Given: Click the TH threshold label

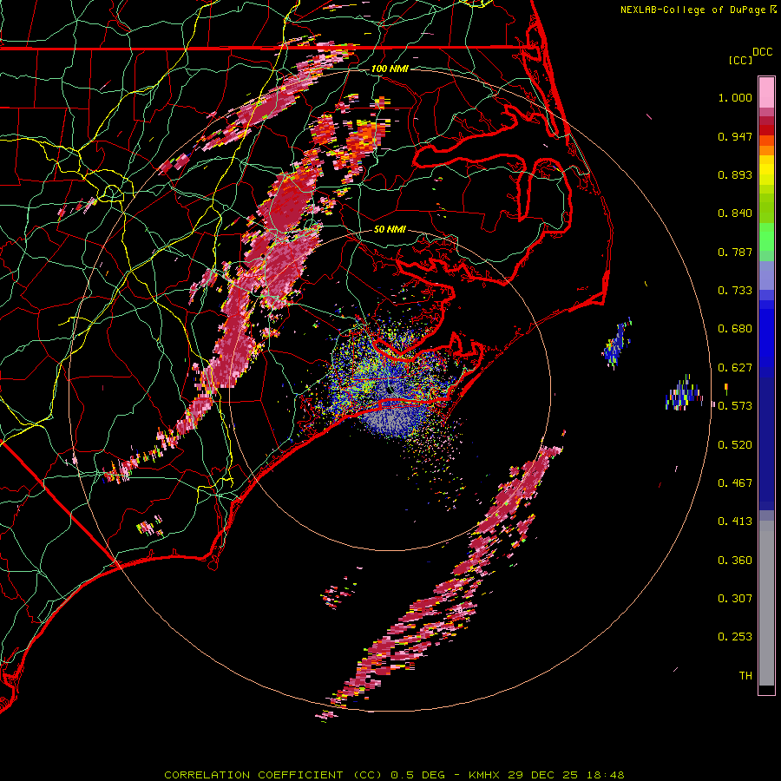Looking at the screenshot, I should 745,676.
